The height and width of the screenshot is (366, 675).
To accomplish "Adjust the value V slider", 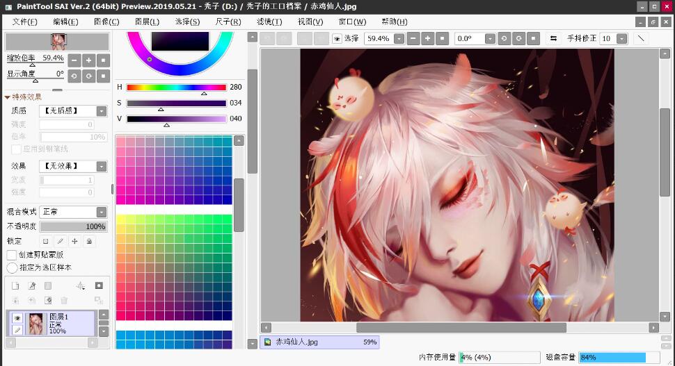I will 177,119.
